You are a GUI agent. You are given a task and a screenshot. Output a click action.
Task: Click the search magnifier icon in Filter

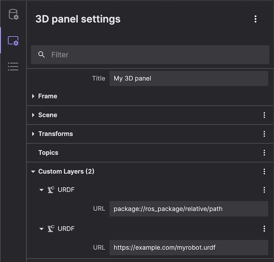tap(41, 55)
